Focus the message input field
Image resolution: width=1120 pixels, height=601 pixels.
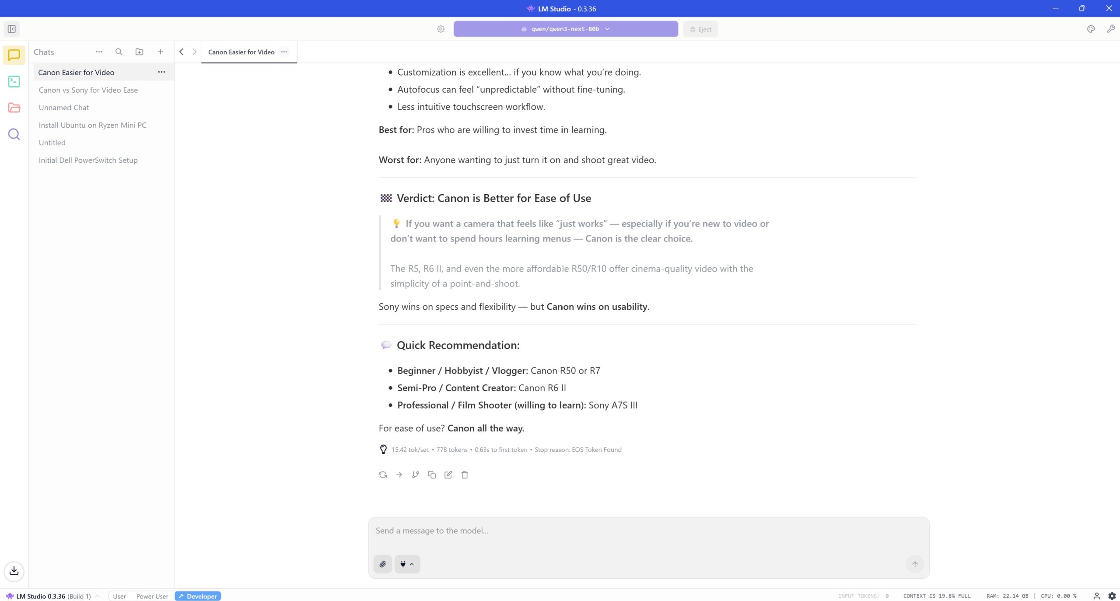click(x=647, y=531)
